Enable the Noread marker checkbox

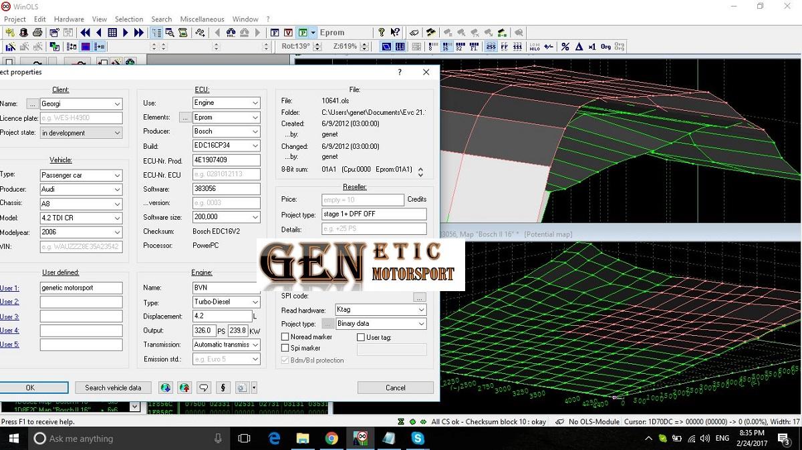pos(285,337)
